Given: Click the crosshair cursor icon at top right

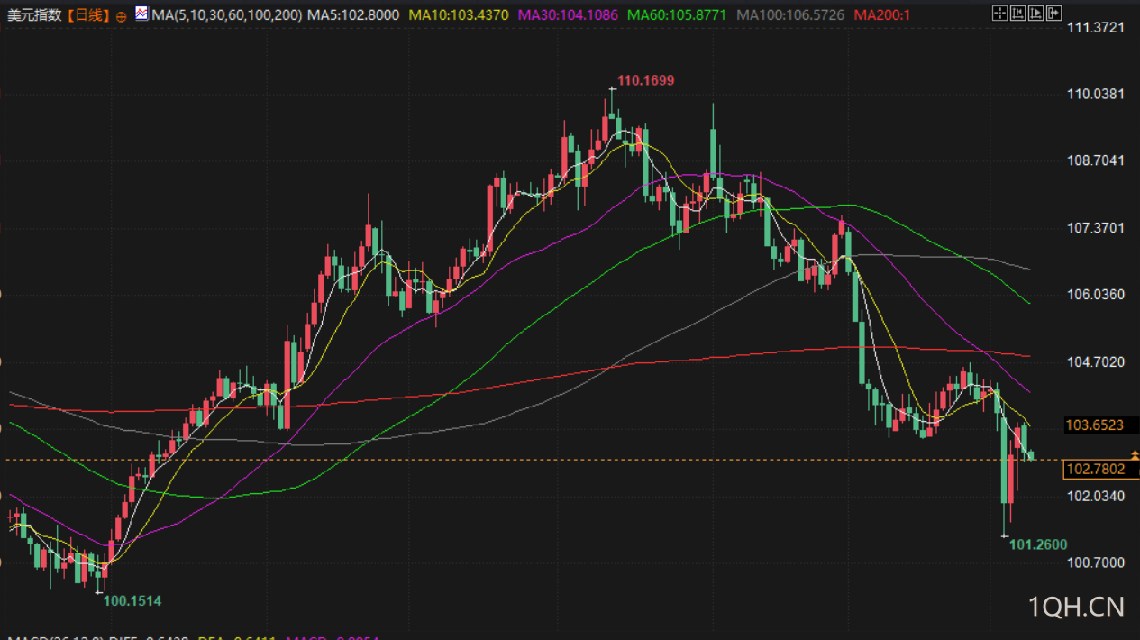Looking at the screenshot, I should [999, 14].
